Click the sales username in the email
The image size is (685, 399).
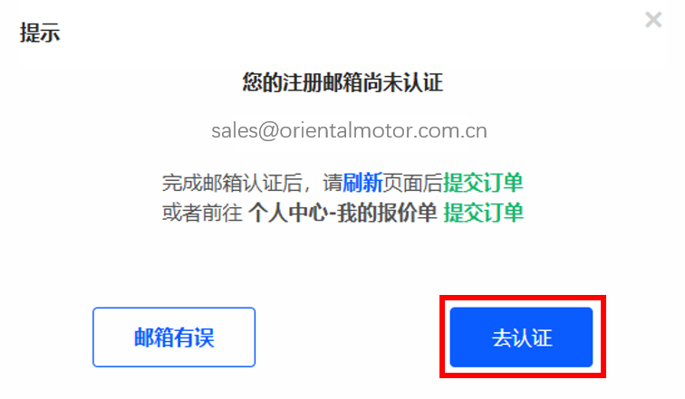pyautogui.click(x=235, y=131)
